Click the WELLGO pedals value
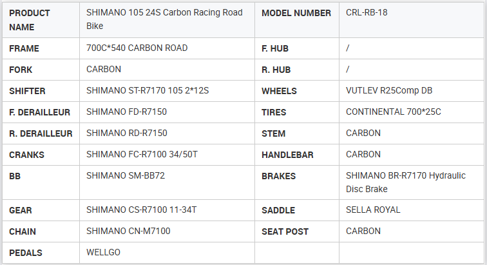The height and width of the screenshot is (265, 487). 103,252
